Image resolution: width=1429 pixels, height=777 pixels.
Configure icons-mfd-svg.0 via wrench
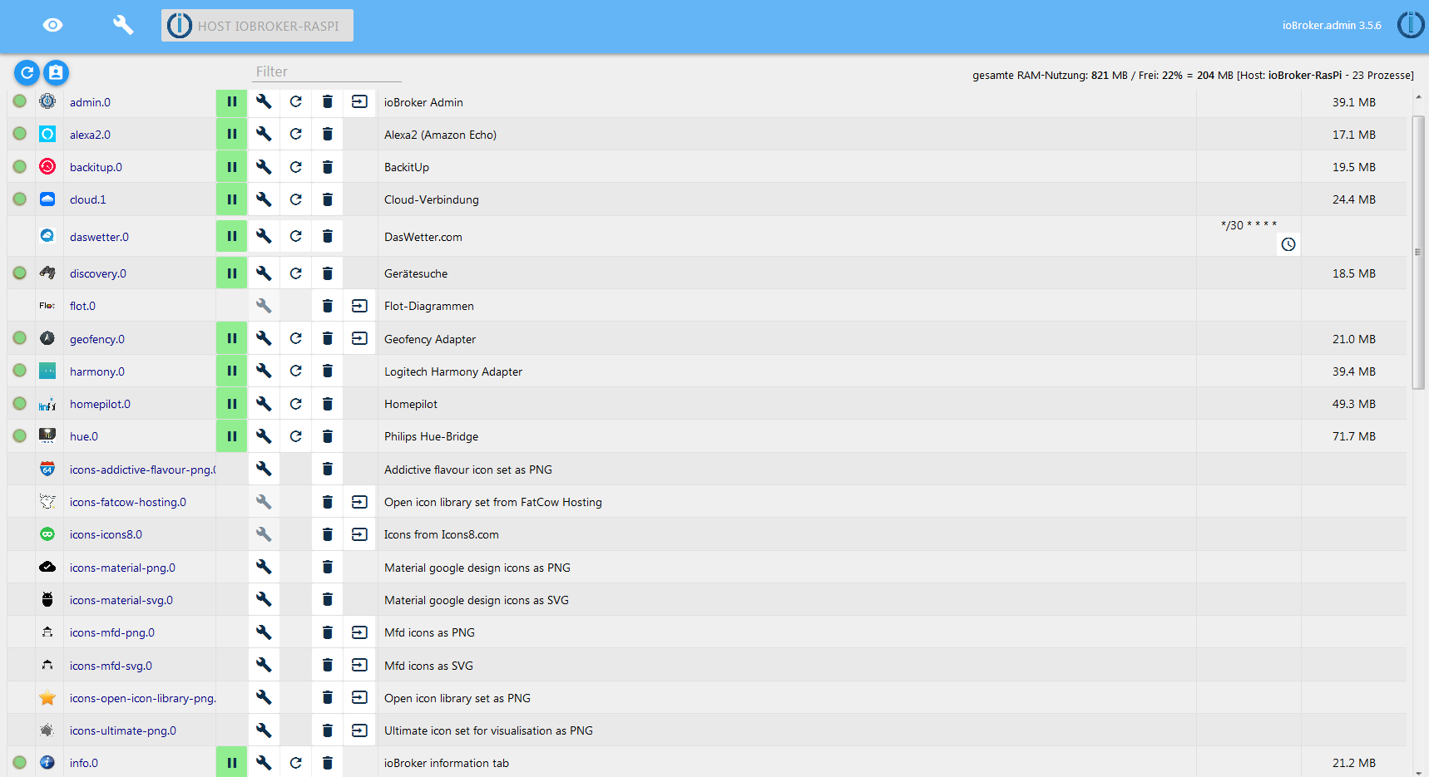point(264,665)
